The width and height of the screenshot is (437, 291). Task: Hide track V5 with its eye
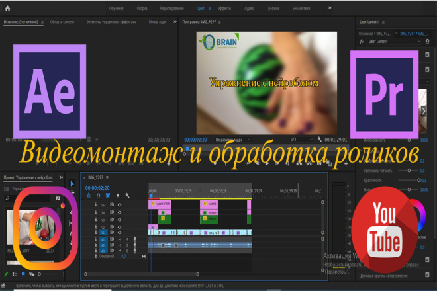pyautogui.click(x=120, y=204)
